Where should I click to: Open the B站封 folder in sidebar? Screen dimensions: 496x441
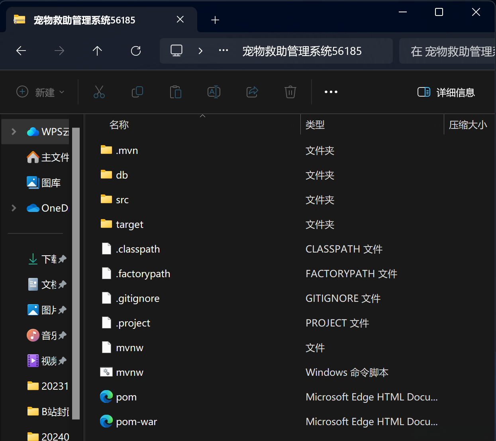pyautogui.click(x=48, y=412)
